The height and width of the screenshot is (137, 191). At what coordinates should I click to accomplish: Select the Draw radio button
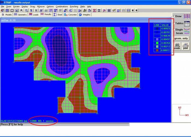pyautogui.click(x=174, y=16)
